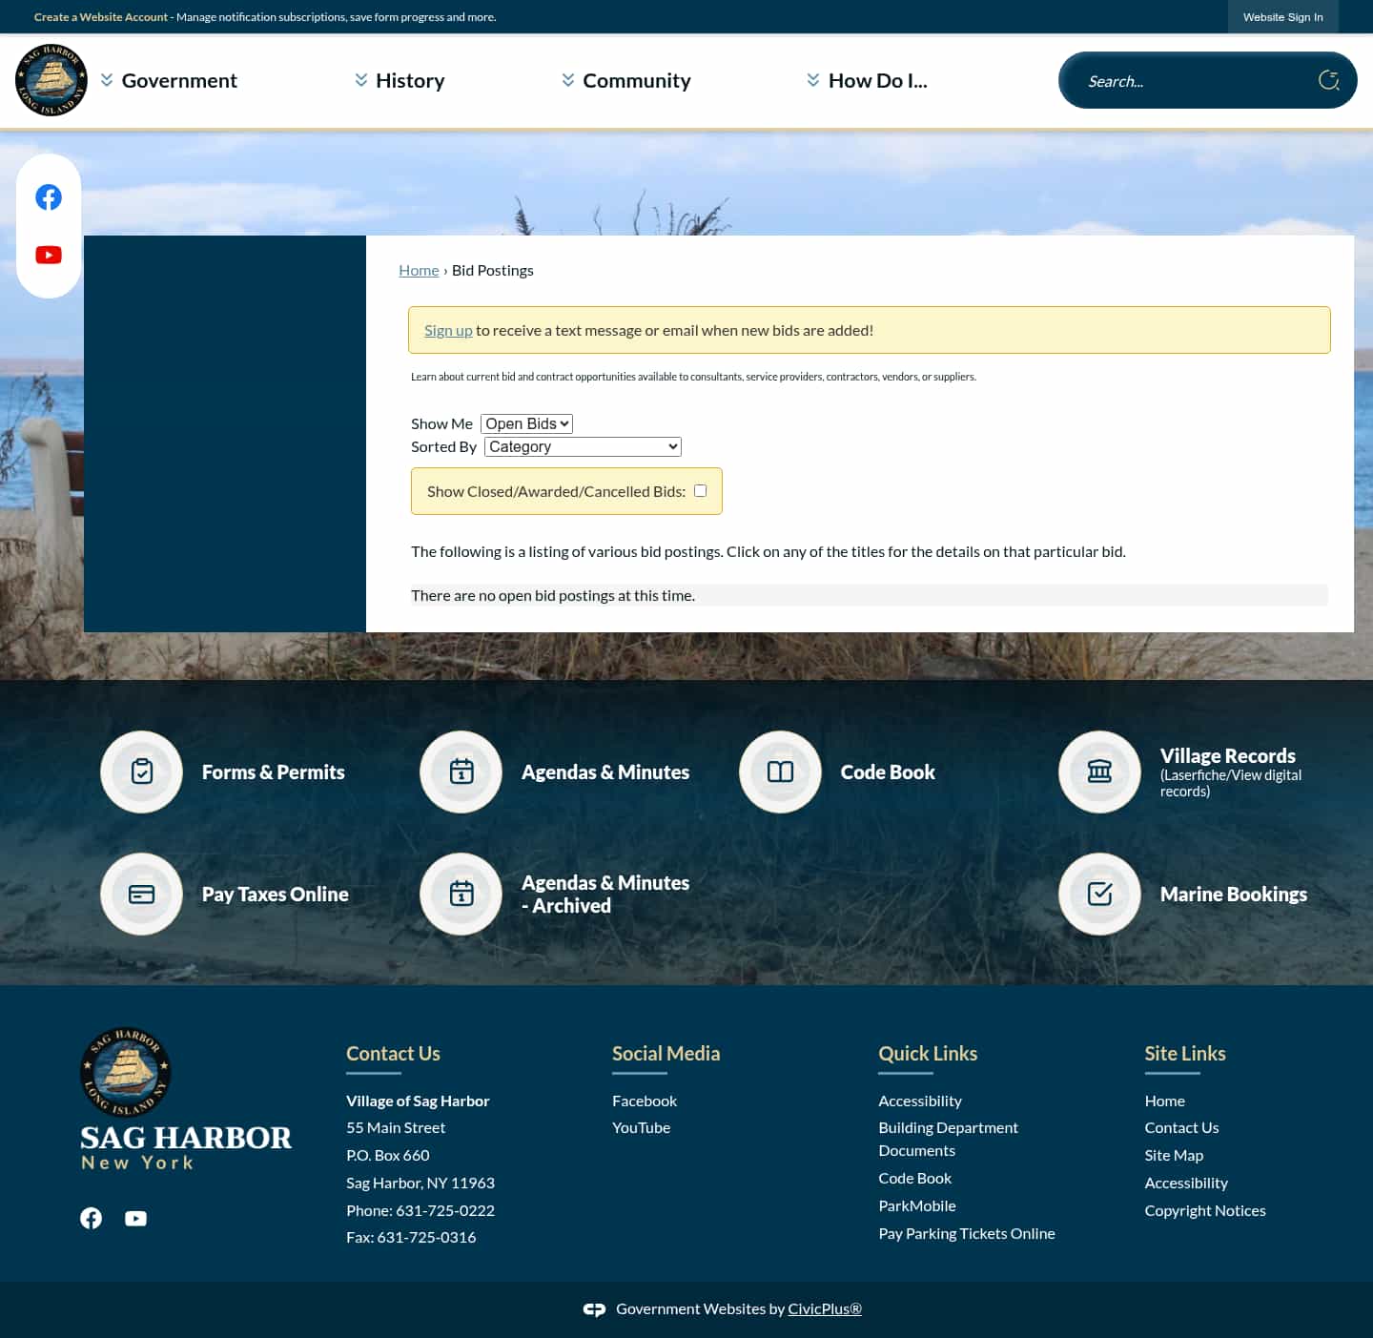Open the Show Me bids dropdown

[x=526, y=422]
